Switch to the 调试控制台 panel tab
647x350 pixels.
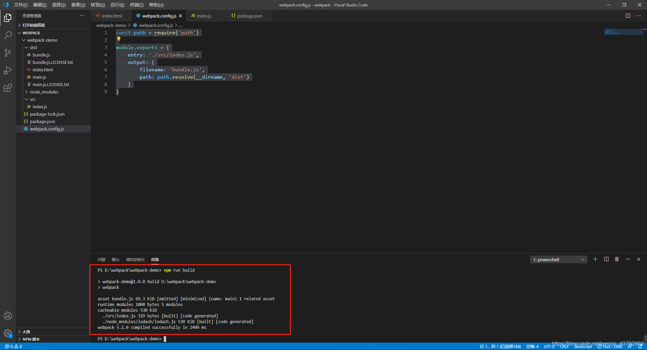point(135,260)
